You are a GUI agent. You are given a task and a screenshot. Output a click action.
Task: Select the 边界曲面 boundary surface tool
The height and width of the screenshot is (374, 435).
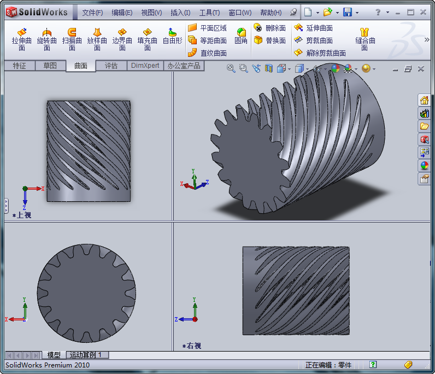(122, 39)
